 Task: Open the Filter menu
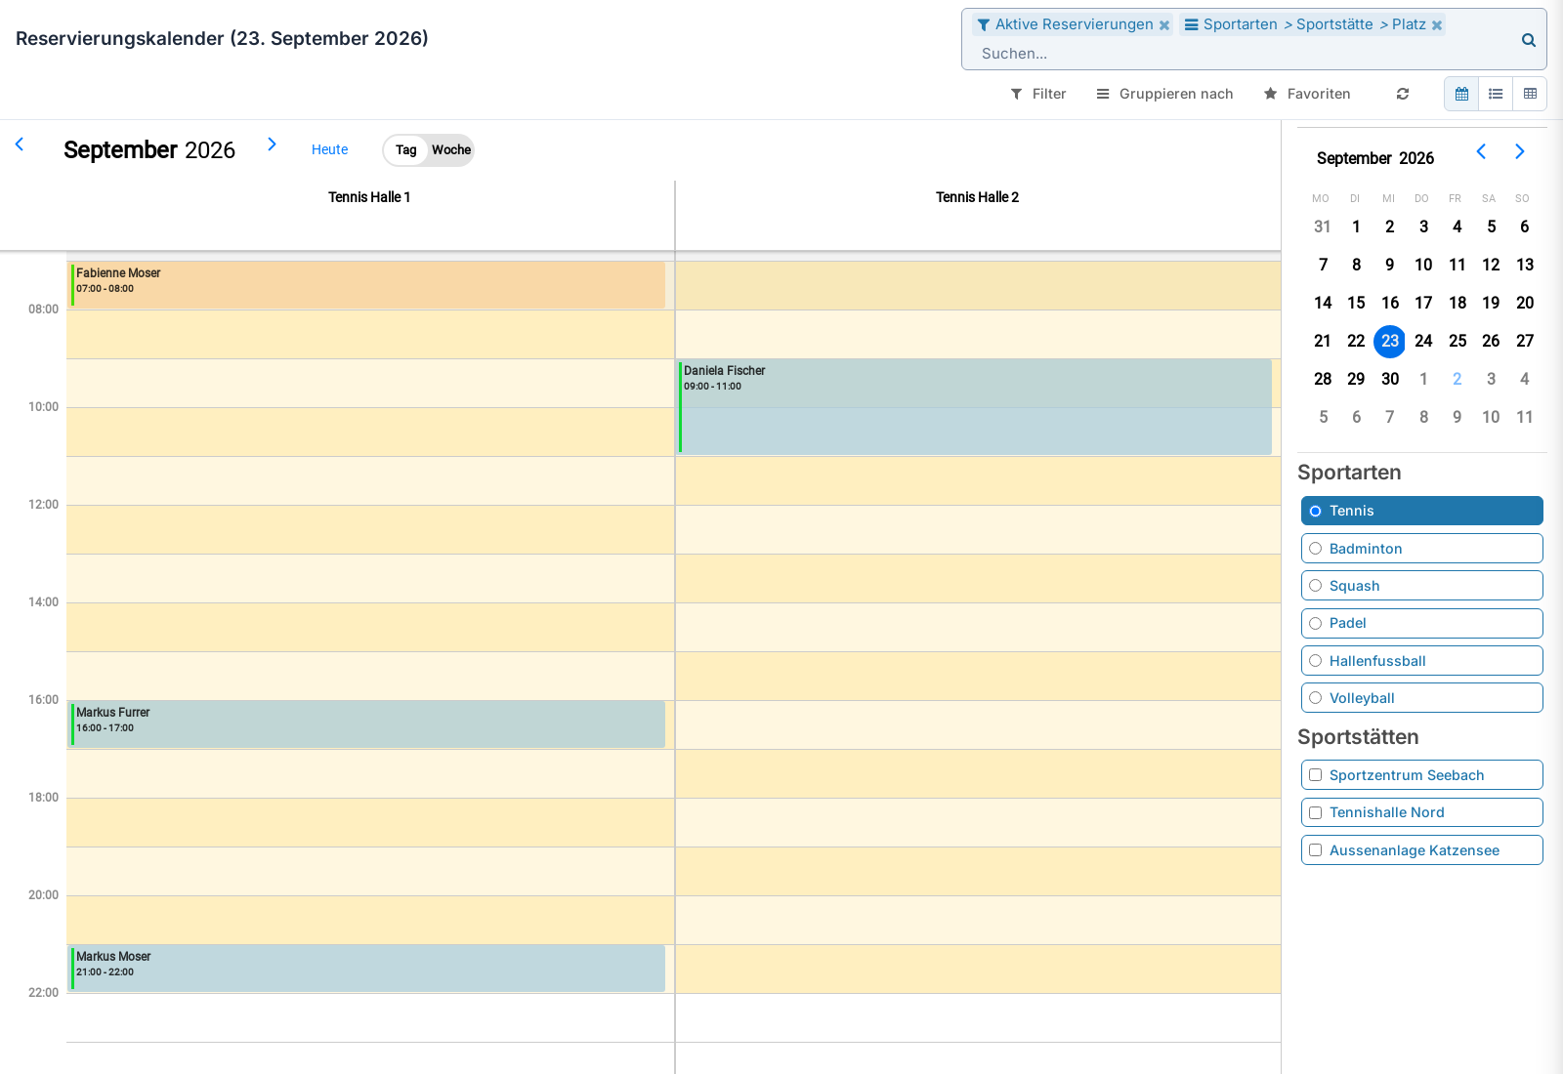click(1038, 94)
